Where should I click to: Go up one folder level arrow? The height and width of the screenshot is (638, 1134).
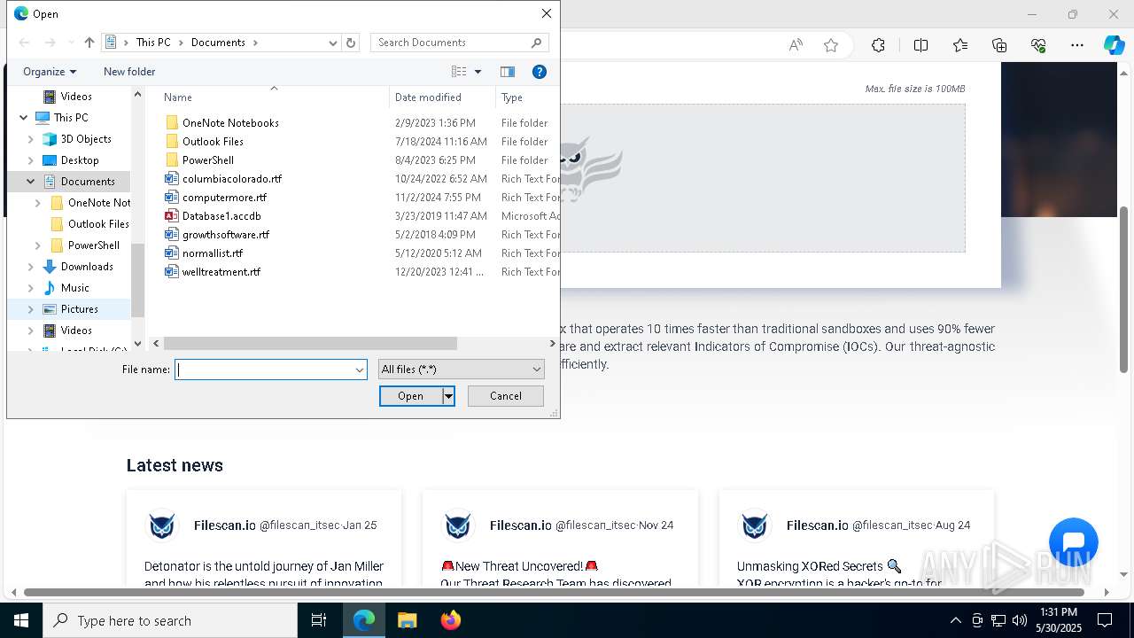tap(89, 43)
